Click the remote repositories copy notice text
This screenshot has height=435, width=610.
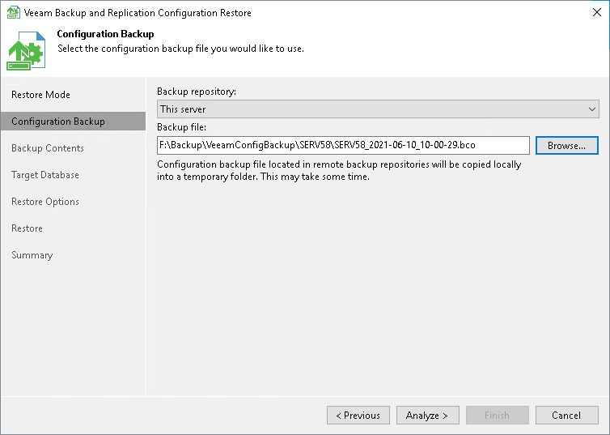[x=339, y=171]
